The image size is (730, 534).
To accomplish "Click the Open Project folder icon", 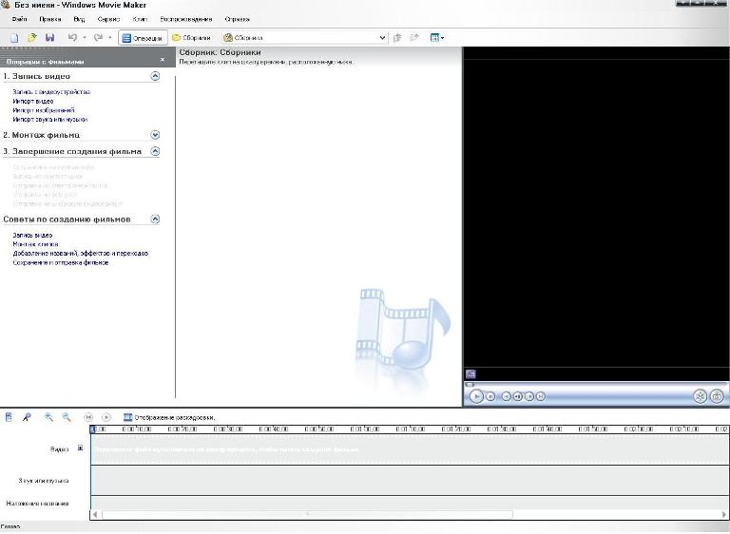I will pyautogui.click(x=31, y=38).
